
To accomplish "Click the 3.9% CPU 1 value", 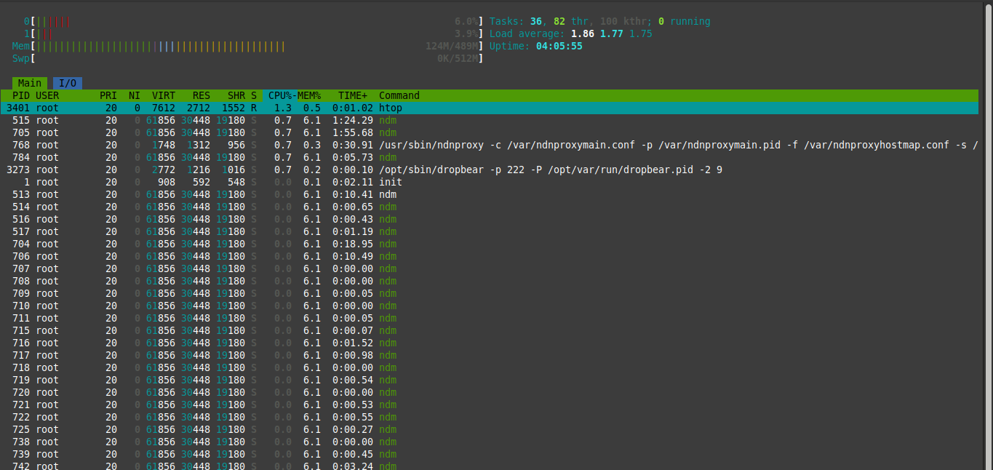I will pyautogui.click(x=466, y=34).
